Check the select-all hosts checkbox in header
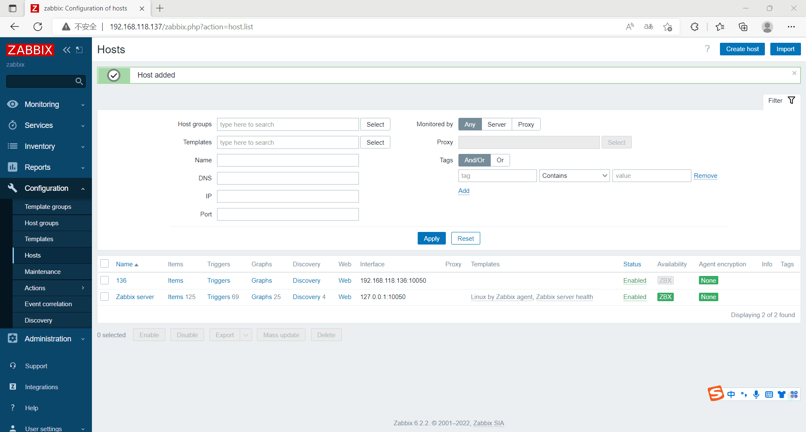This screenshot has width=806, height=432. (105, 263)
